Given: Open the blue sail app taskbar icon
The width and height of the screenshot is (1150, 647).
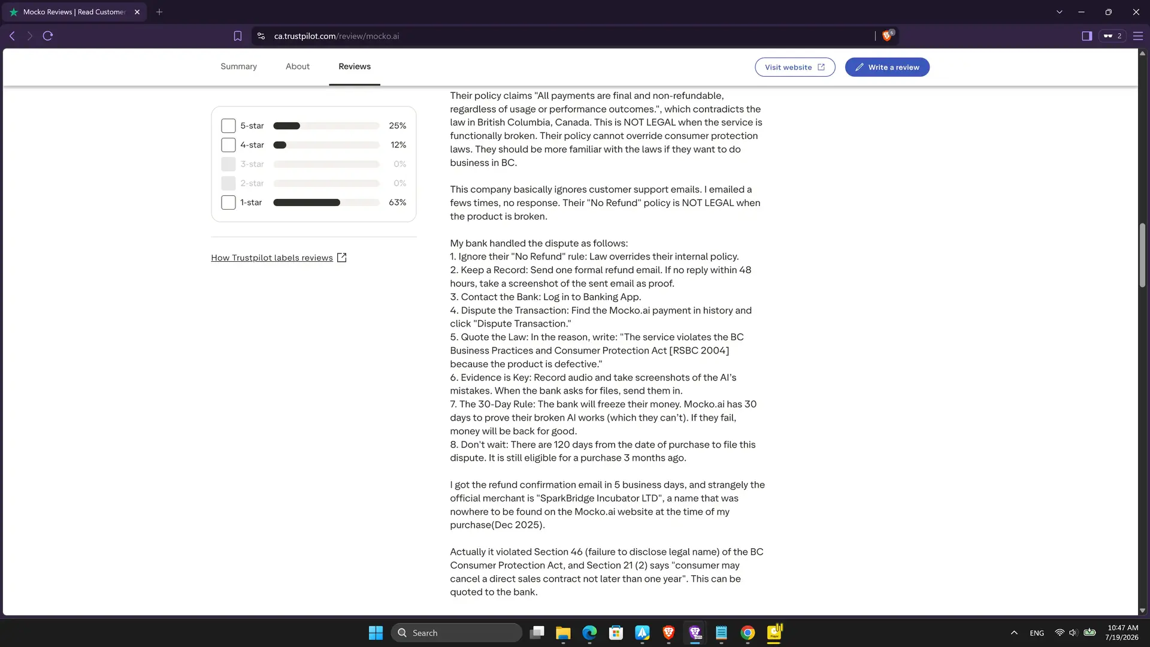Looking at the screenshot, I should click(642, 633).
